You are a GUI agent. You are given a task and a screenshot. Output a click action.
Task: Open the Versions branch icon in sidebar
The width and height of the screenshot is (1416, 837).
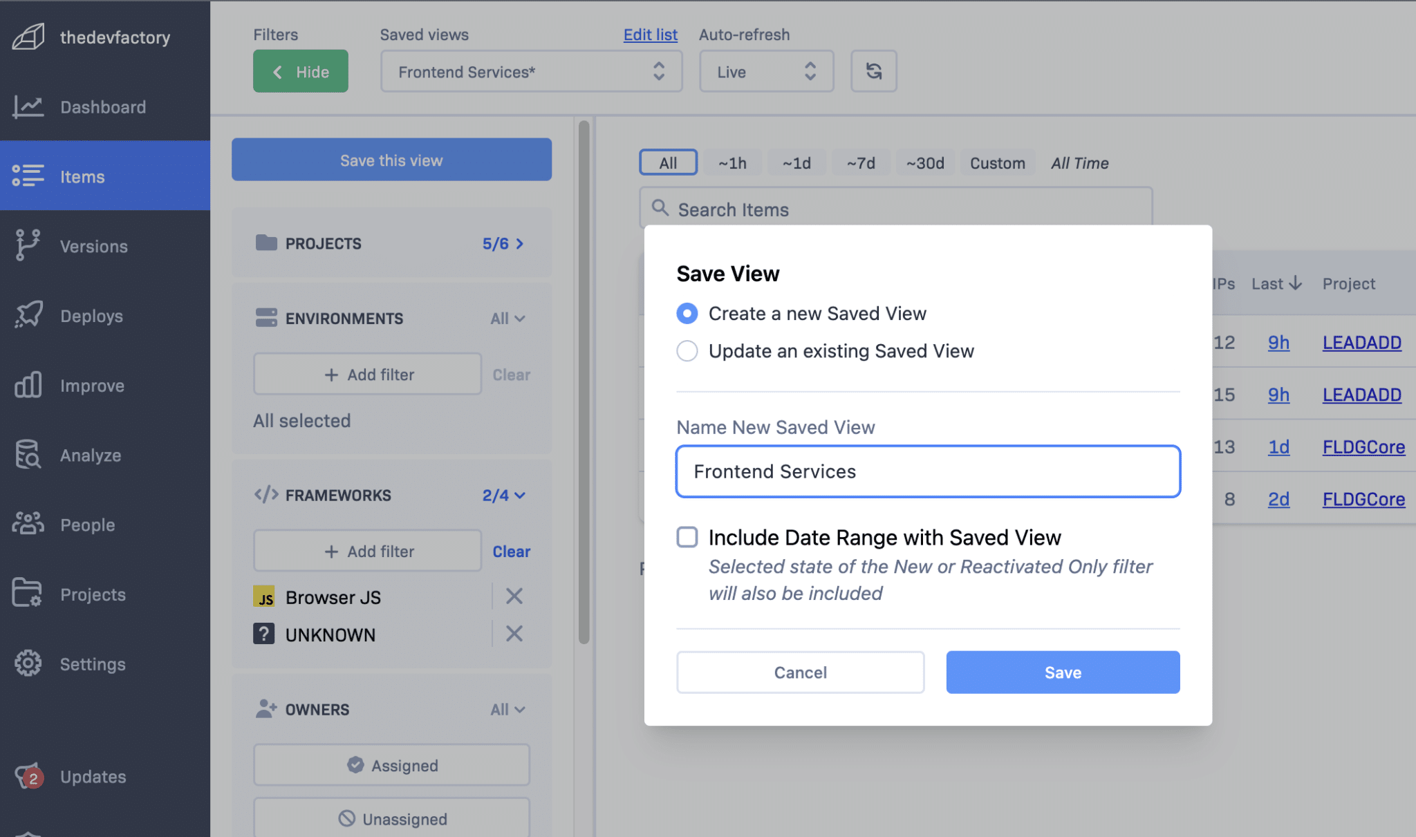(28, 245)
